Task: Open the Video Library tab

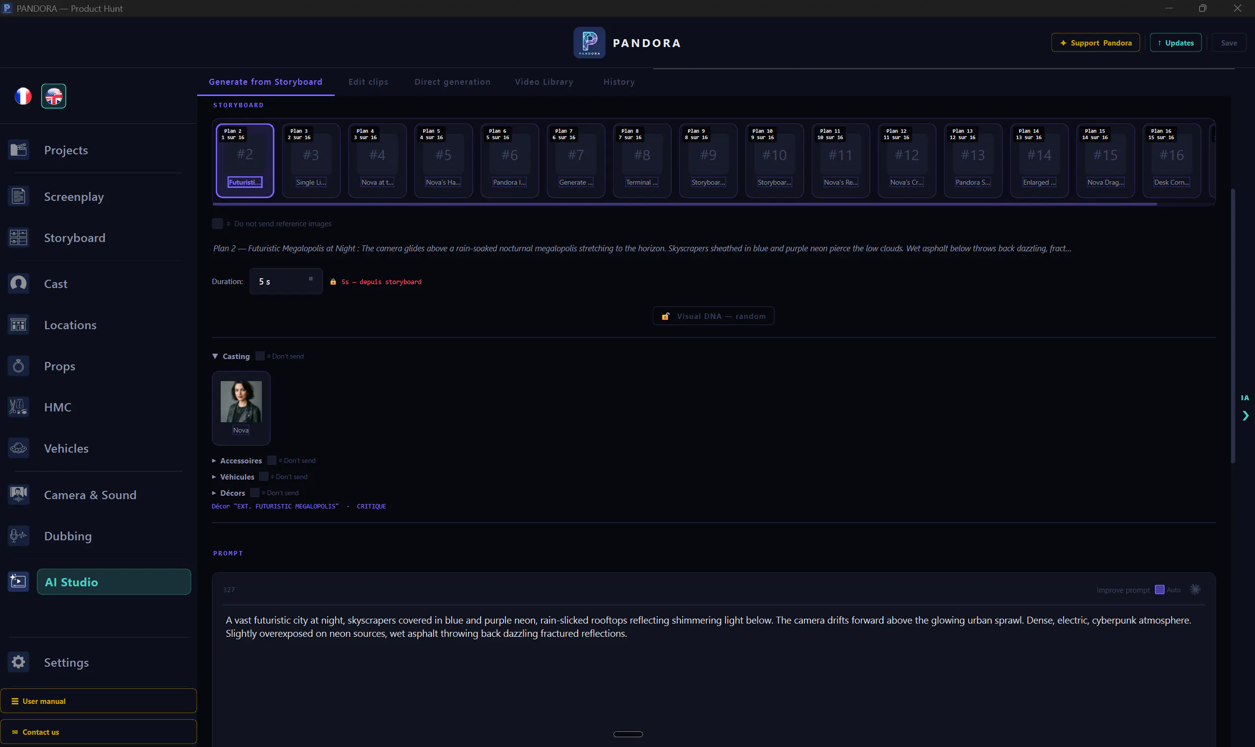Action: click(x=544, y=81)
